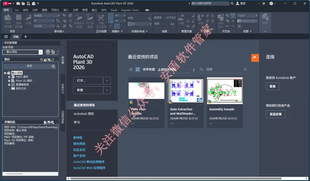Switch recent projects to grid view
Image resolution: width=310 pixels, height=181 pixels.
(137, 69)
